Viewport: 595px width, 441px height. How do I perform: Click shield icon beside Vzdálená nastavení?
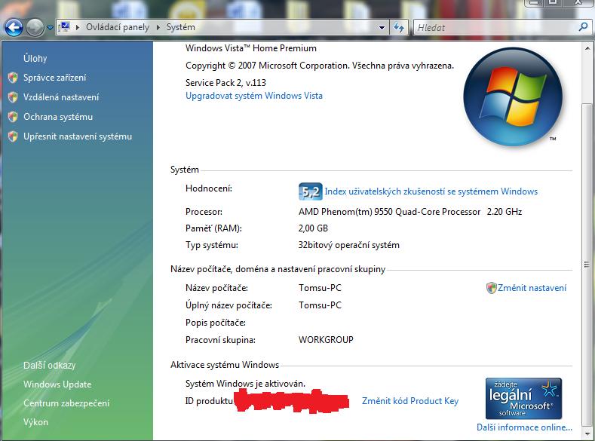13,97
